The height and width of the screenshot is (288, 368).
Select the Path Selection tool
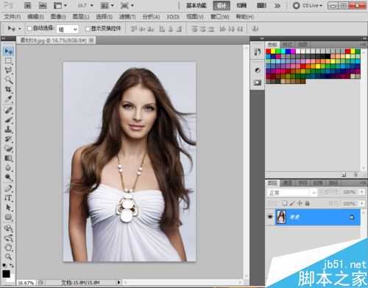(x=9, y=208)
